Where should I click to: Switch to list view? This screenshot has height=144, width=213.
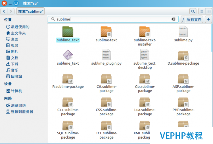click(202, 11)
